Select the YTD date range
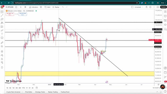 click(23, 88)
